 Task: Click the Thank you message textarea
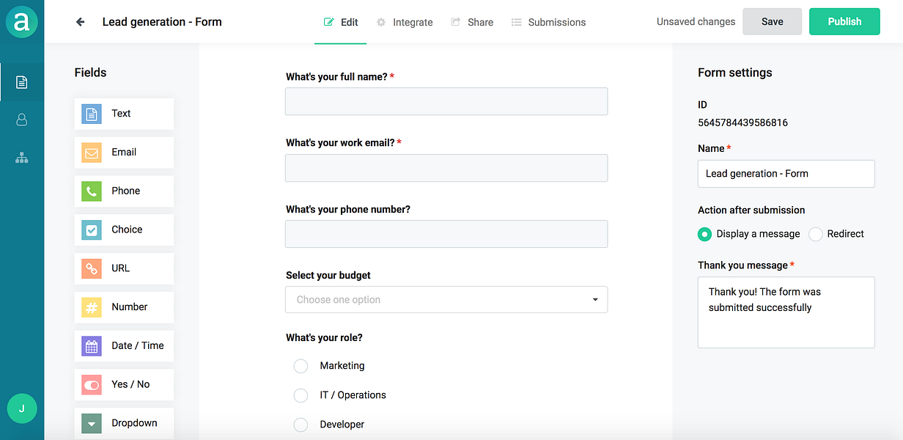click(786, 312)
